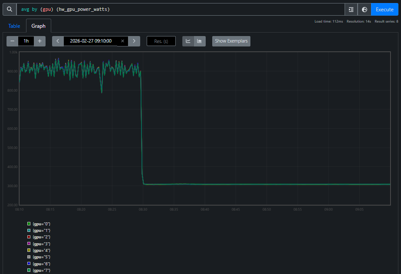
Task: Click the 1h range duration field
Action: [26, 41]
